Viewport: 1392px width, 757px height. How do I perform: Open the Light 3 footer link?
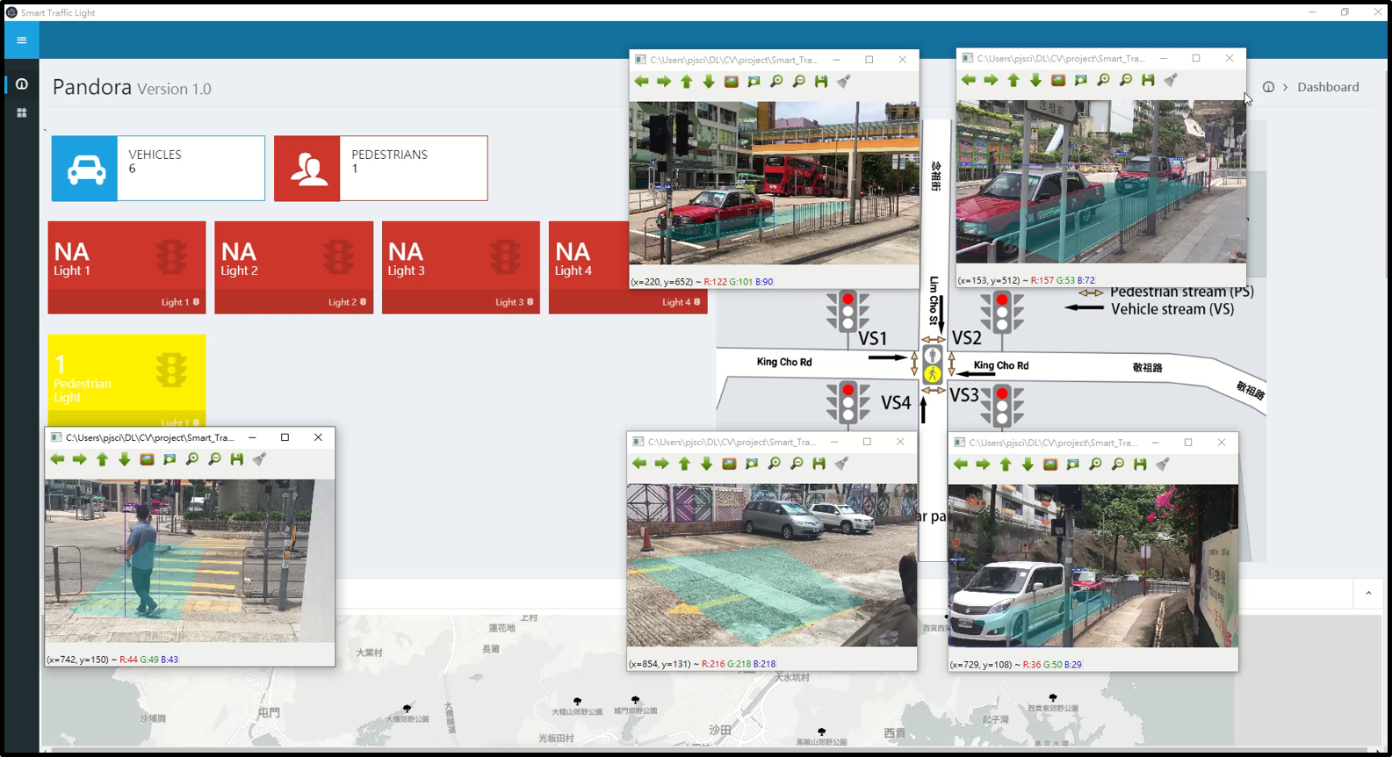pyautogui.click(x=514, y=302)
